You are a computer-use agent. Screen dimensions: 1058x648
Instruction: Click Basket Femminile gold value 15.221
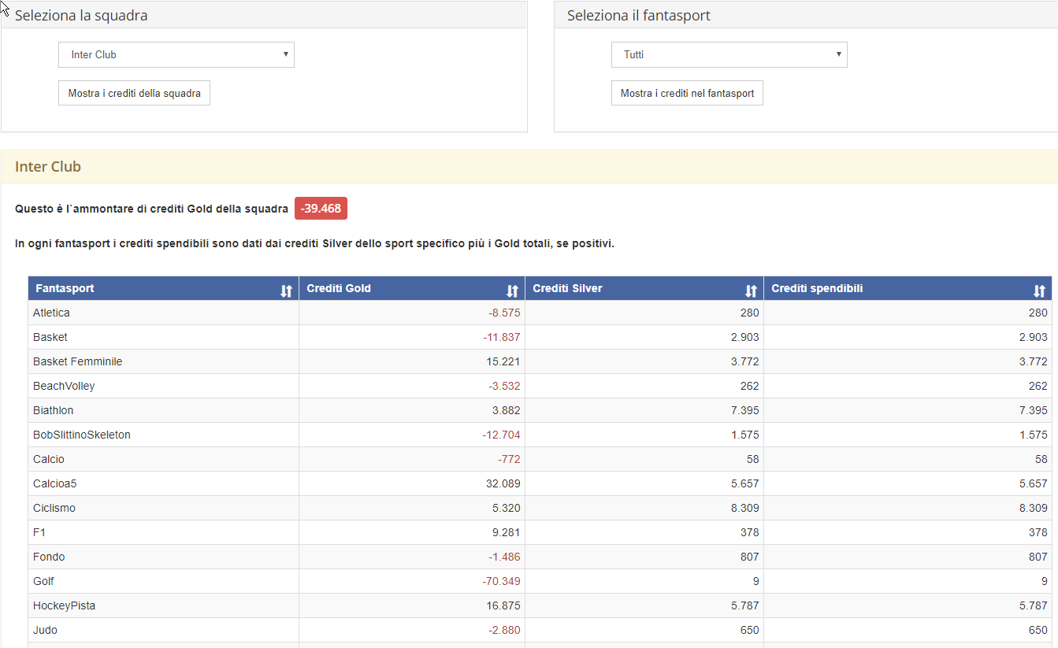point(503,361)
